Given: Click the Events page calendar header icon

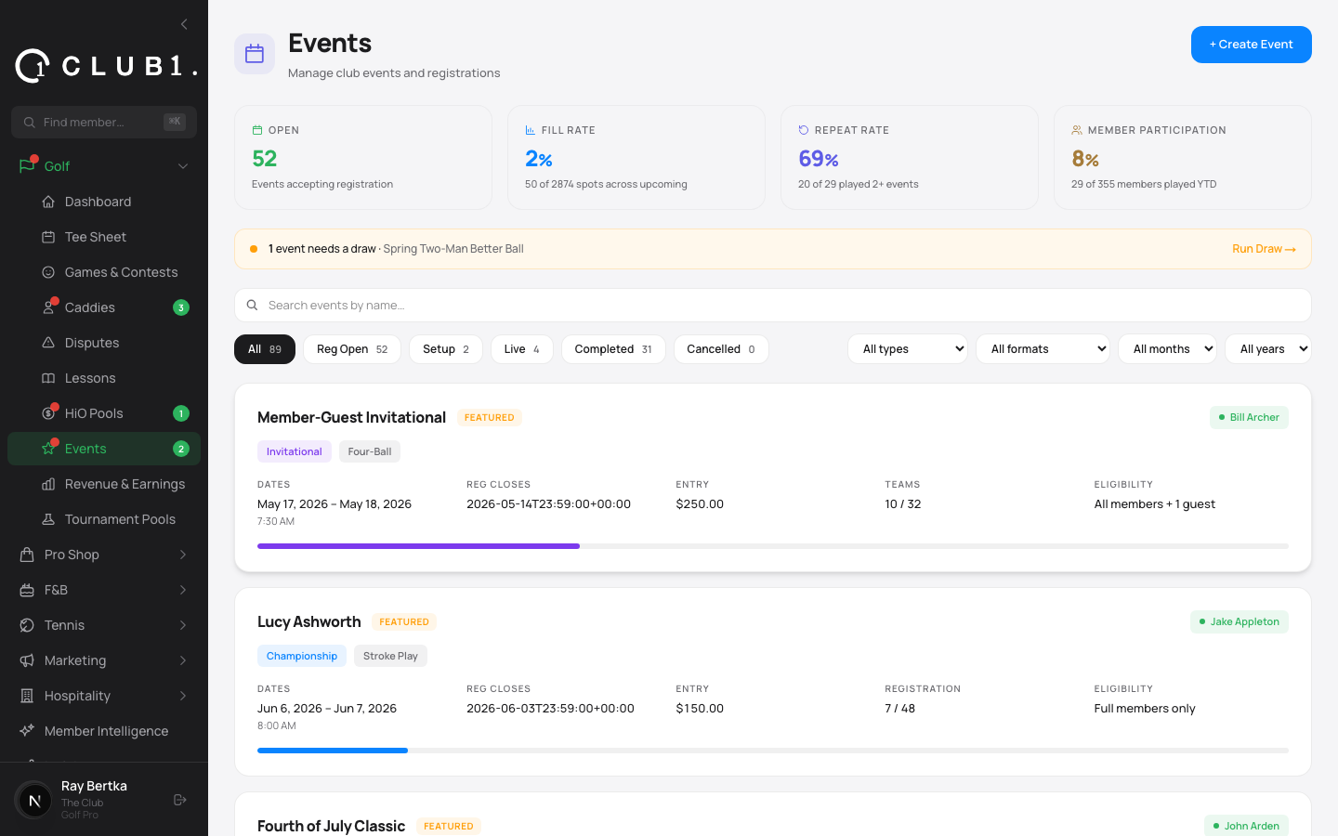Looking at the screenshot, I should tap(255, 54).
